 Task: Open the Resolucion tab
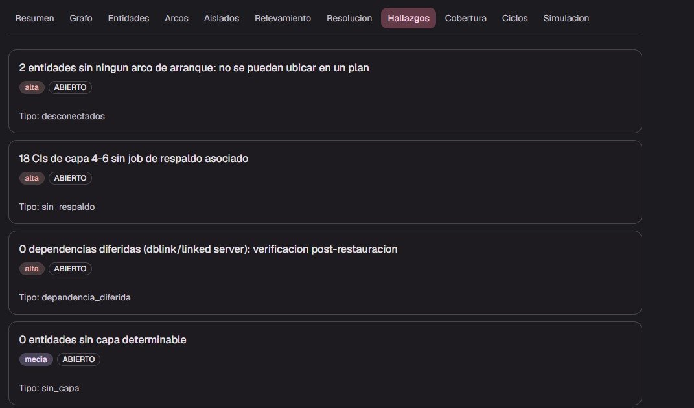349,18
